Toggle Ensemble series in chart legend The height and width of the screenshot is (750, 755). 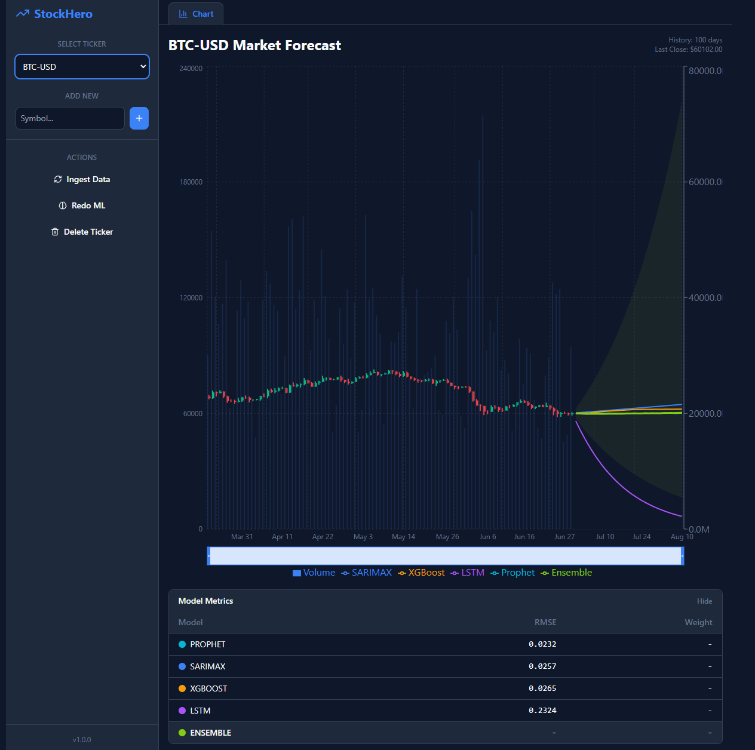point(566,573)
